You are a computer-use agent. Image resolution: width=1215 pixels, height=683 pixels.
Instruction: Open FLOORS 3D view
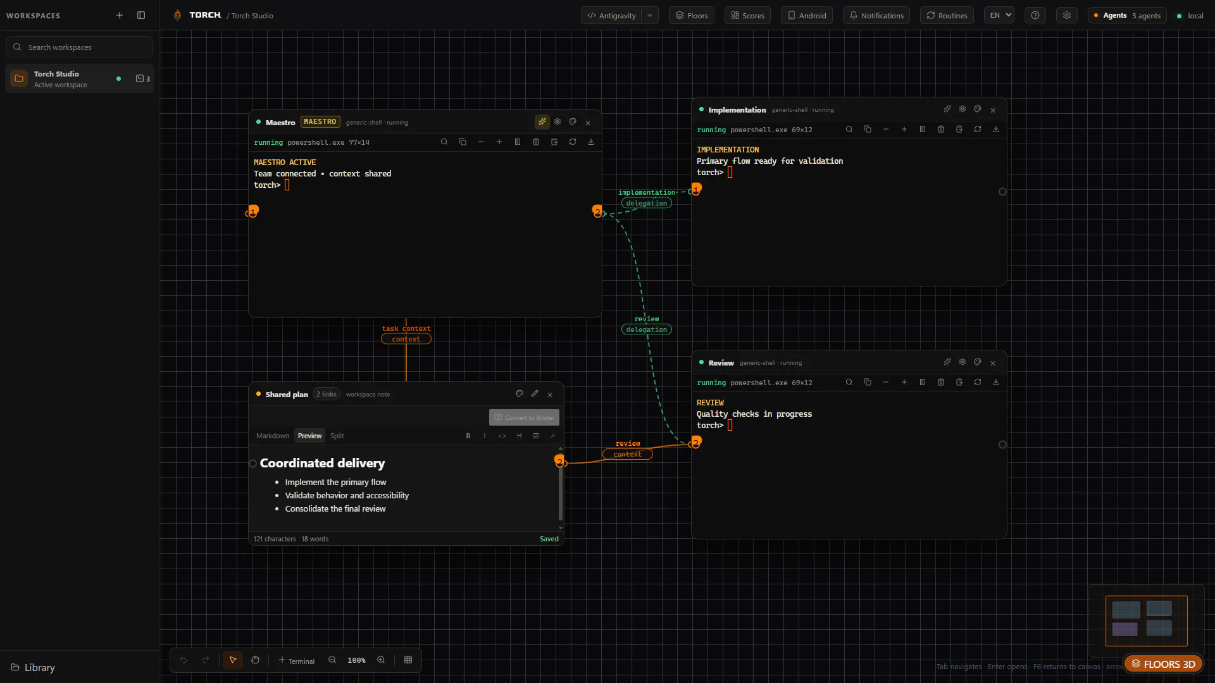coord(1163,664)
